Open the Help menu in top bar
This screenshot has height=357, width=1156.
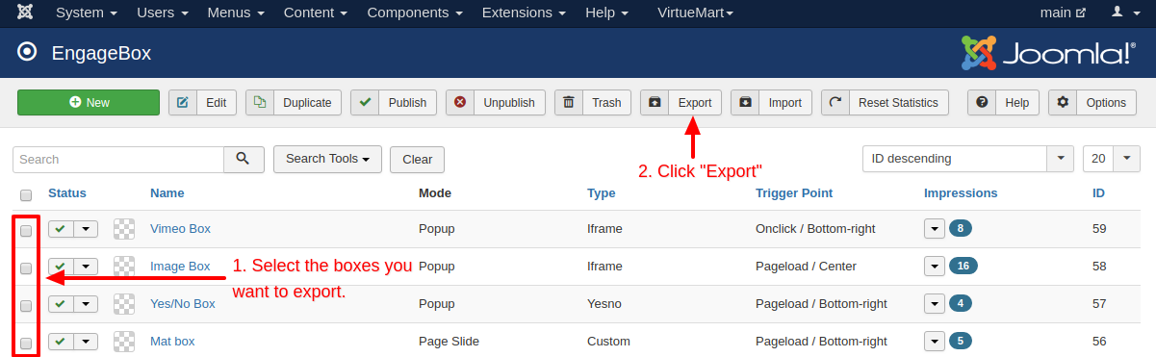606,13
